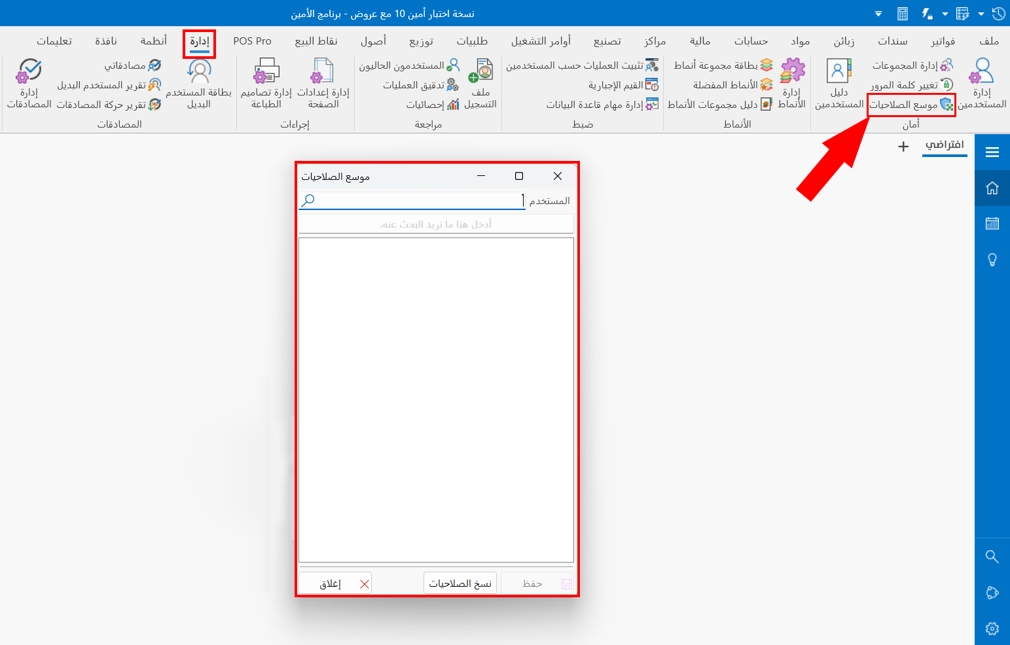The width and height of the screenshot is (1010, 645).
Task: Open الأنماط المفضلة tool
Action: (x=727, y=84)
